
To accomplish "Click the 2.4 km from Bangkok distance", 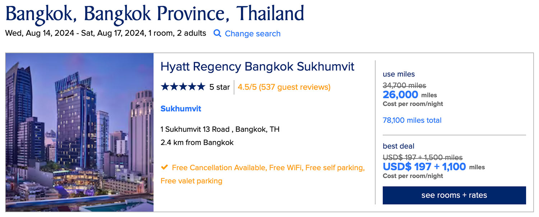I will click(x=197, y=142).
